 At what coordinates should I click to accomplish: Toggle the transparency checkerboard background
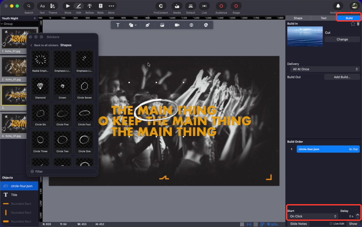tap(242, 224)
